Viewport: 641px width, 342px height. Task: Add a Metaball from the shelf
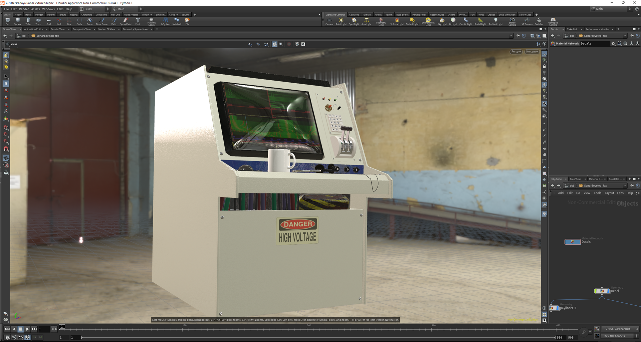click(177, 21)
